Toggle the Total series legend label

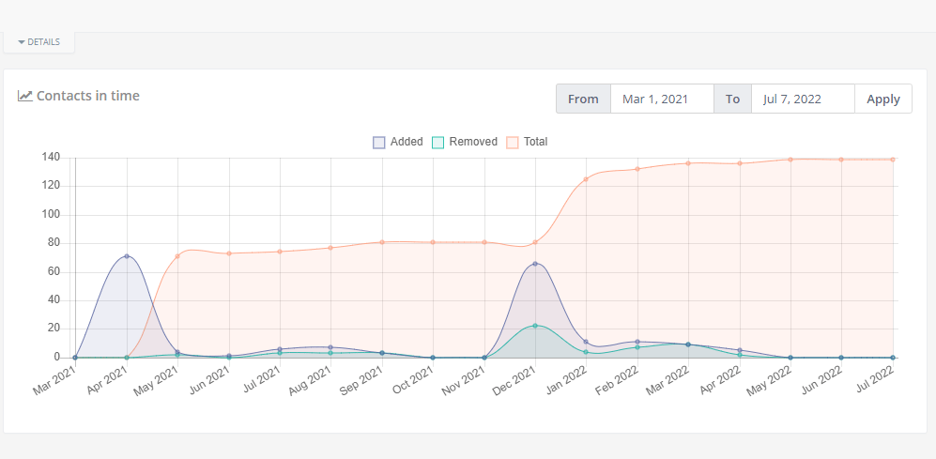pyautogui.click(x=535, y=142)
